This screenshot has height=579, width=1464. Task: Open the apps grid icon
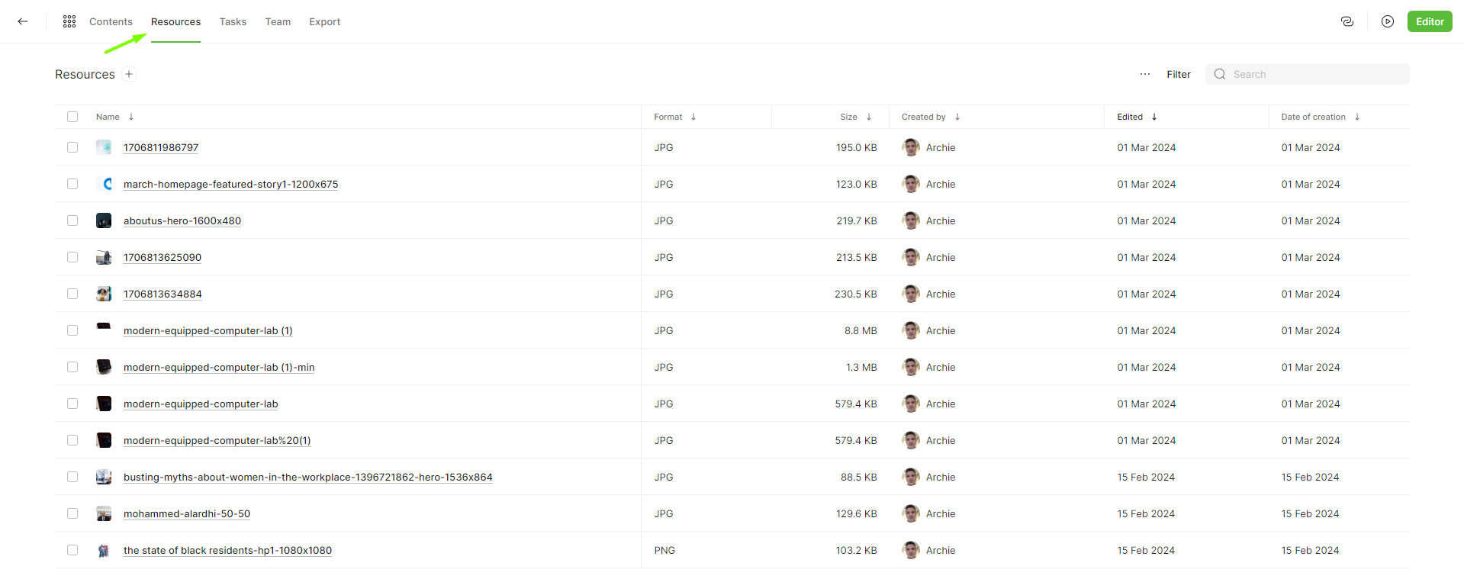pyautogui.click(x=69, y=21)
